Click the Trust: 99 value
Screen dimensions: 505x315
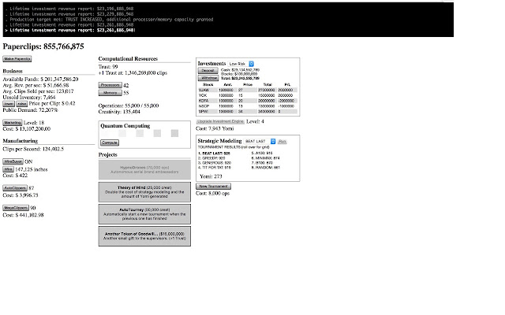coord(108,66)
